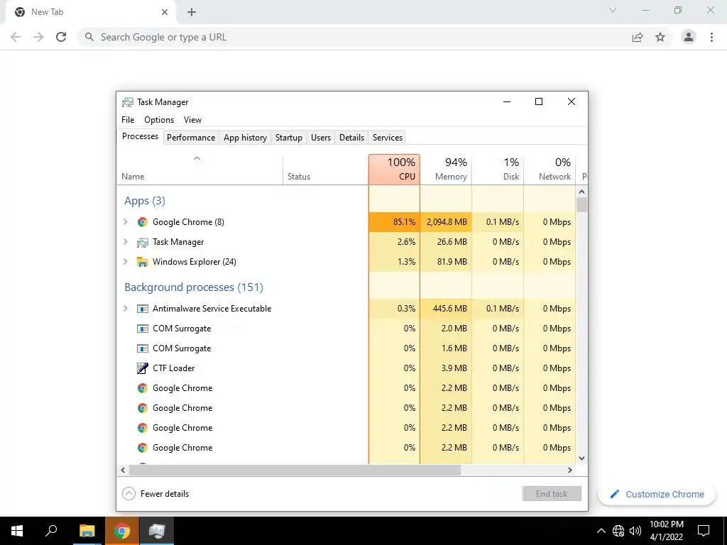Click the End task button

[552, 494]
